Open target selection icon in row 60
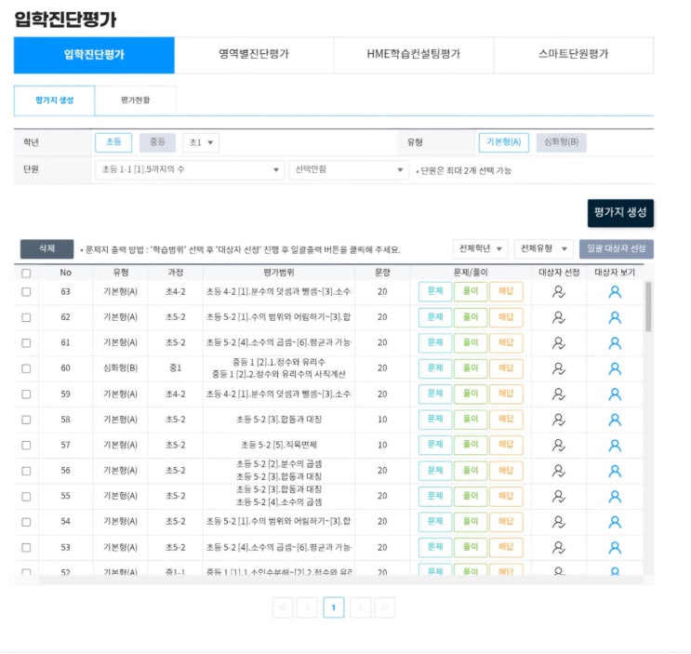The image size is (691, 654). (x=559, y=368)
